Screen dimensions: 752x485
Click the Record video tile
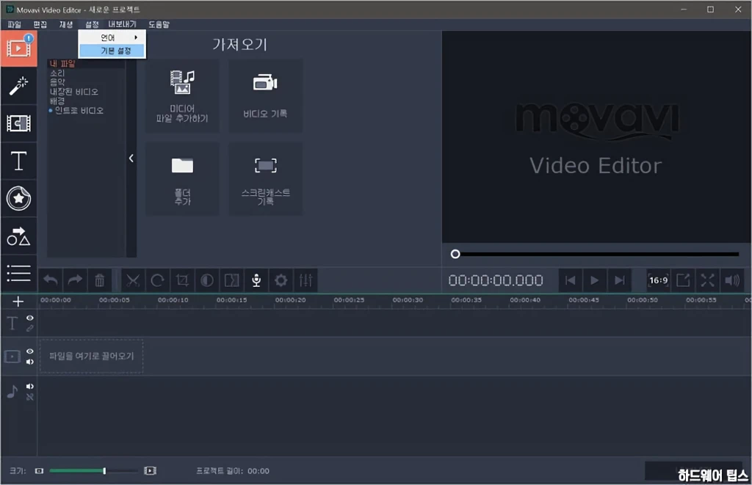[265, 96]
